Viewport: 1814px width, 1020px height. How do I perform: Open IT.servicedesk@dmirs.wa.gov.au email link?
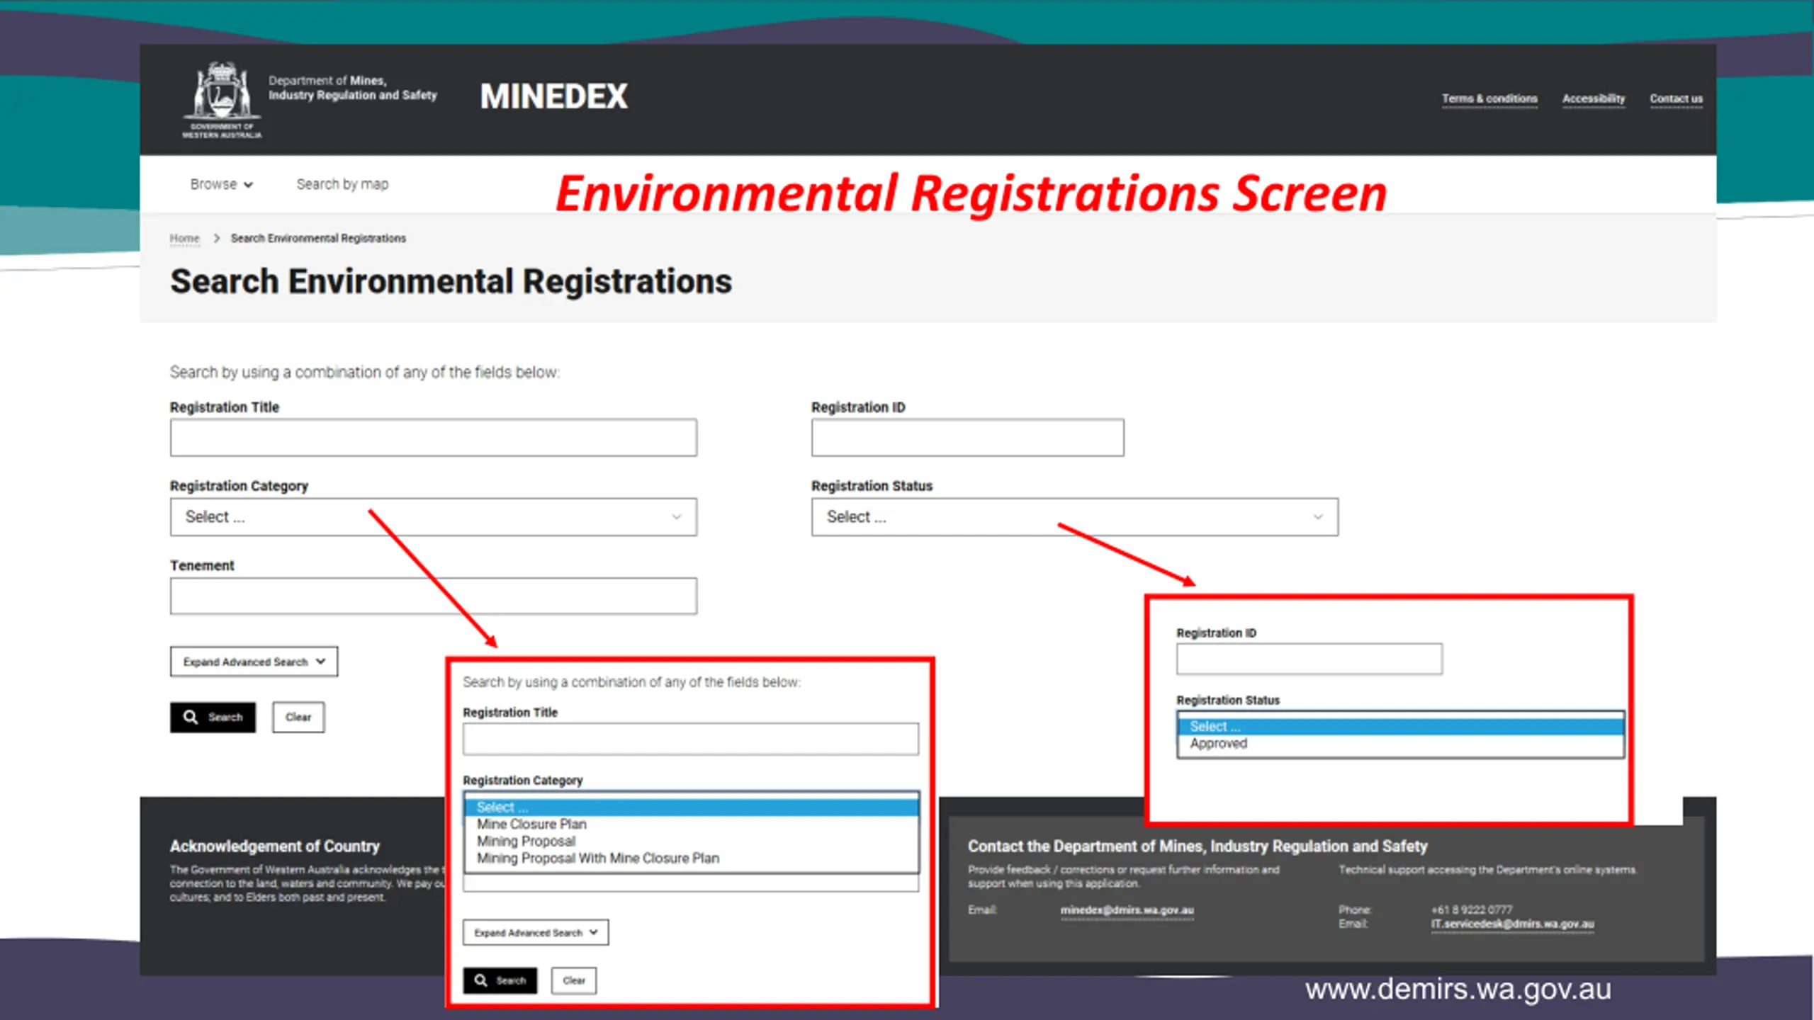point(1512,924)
